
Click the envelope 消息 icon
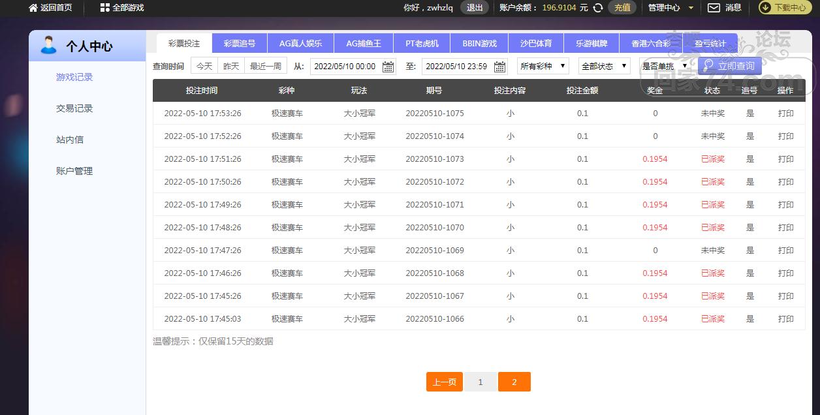[714, 8]
